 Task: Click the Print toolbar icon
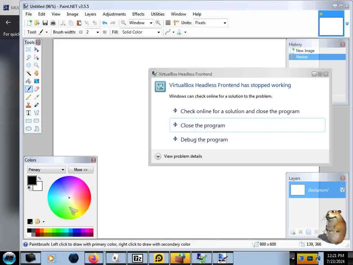(53, 23)
